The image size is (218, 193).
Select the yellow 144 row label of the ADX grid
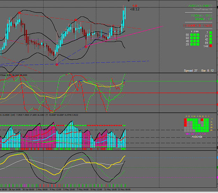(x=211, y=130)
